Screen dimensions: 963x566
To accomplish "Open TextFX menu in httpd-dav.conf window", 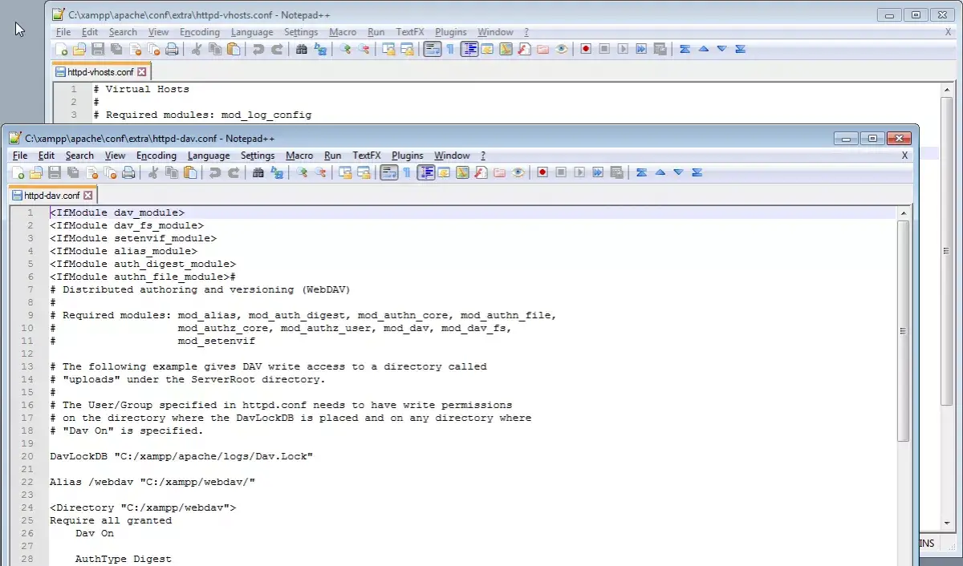I will pyautogui.click(x=367, y=156).
